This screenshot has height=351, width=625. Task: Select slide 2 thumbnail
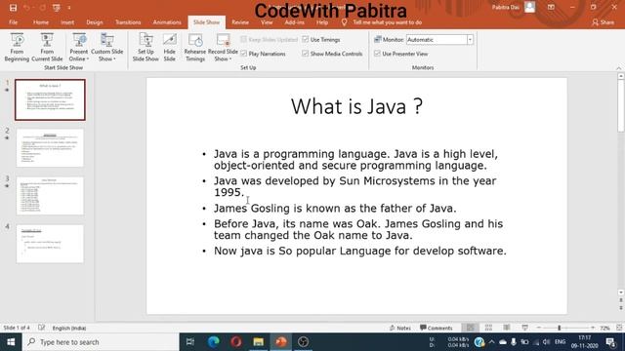tap(50, 147)
